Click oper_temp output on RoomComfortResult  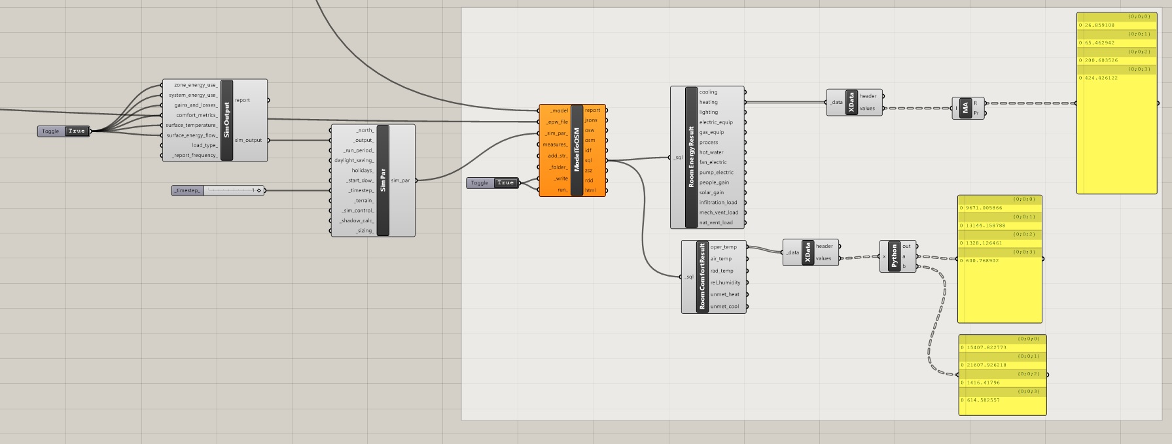(x=724, y=247)
